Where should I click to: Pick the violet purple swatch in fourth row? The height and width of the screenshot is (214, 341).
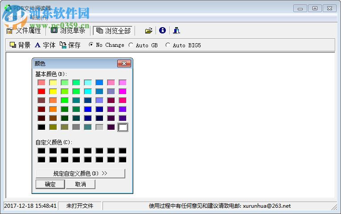[x=123, y=109]
